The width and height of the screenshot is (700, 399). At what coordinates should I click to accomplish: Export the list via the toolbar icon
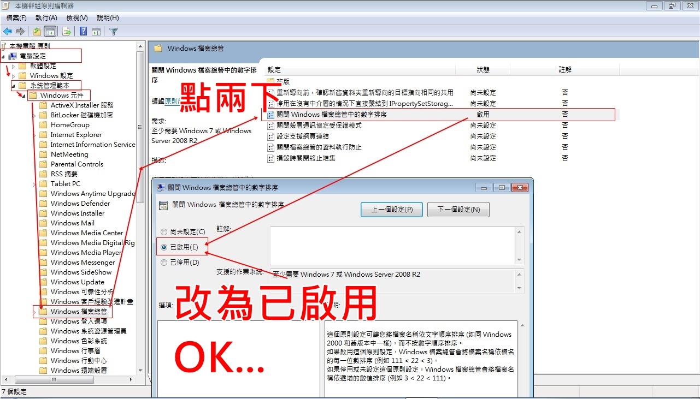67,32
